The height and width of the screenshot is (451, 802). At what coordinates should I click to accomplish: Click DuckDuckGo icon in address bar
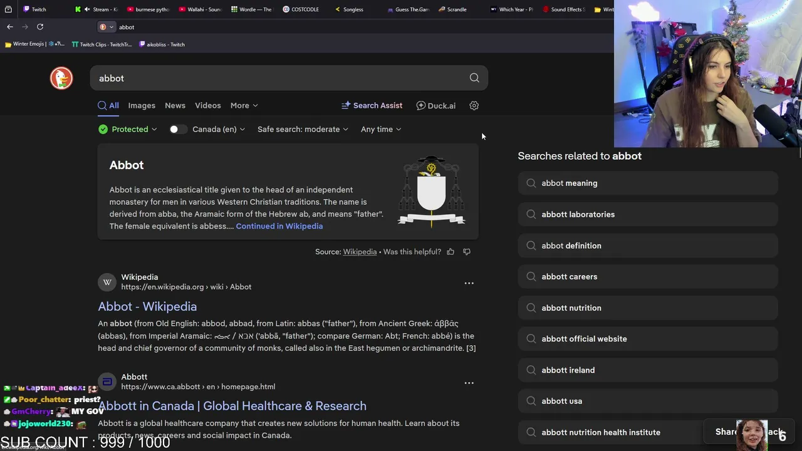103,27
